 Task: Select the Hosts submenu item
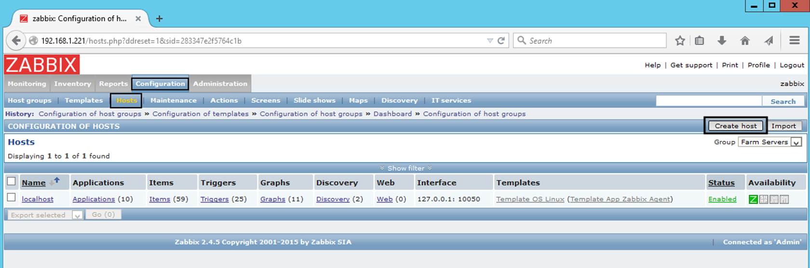point(126,101)
